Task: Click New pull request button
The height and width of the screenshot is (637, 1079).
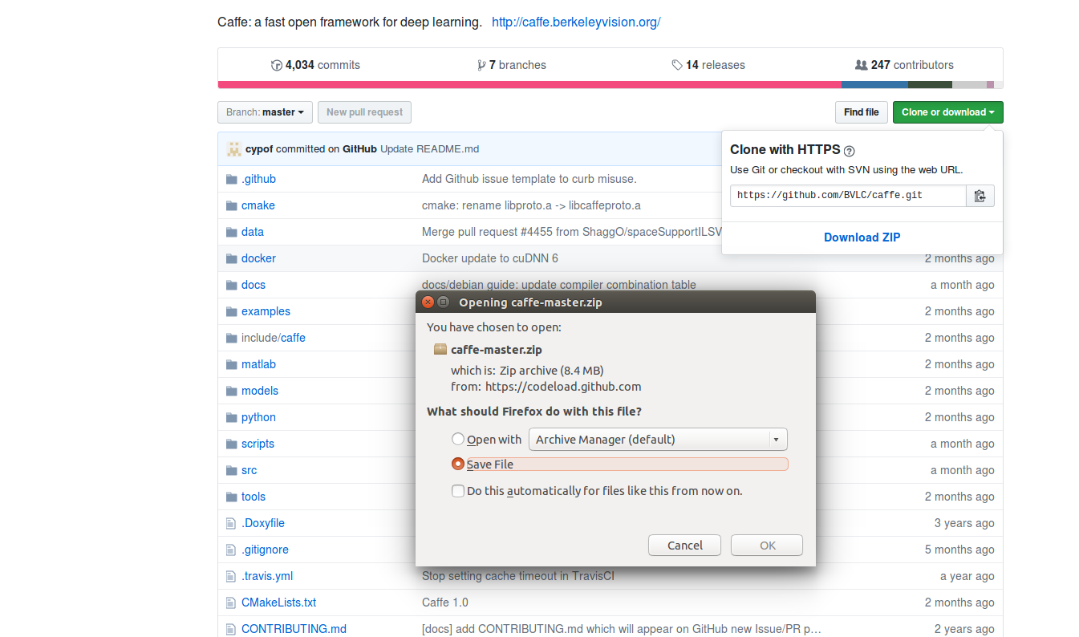Action: [x=364, y=112]
